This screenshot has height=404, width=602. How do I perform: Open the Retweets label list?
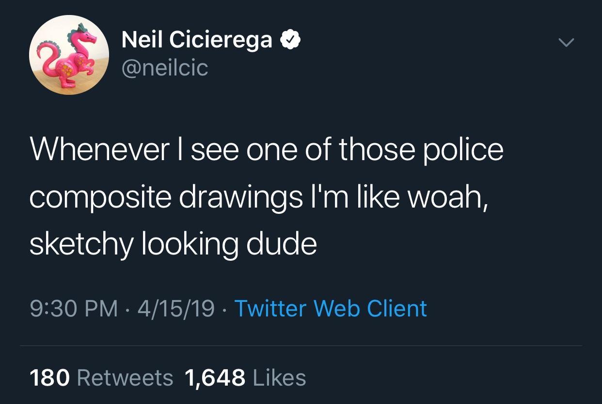coord(125,378)
